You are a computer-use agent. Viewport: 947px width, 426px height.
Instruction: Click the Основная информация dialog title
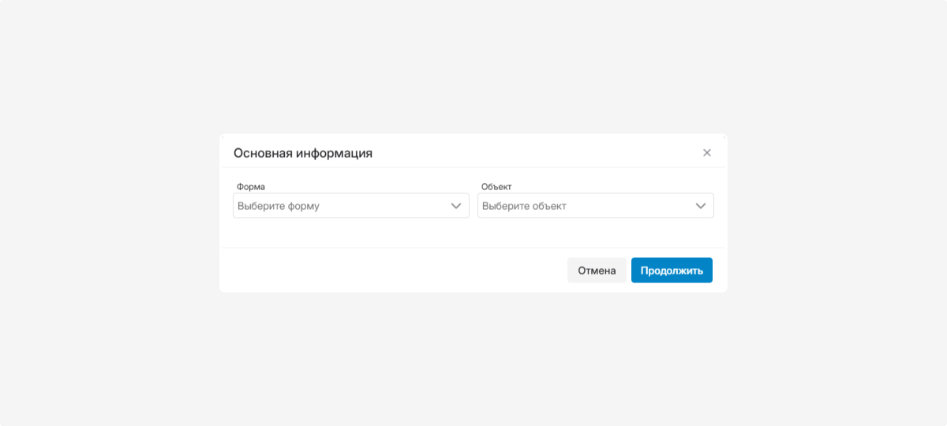pyautogui.click(x=303, y=153)
